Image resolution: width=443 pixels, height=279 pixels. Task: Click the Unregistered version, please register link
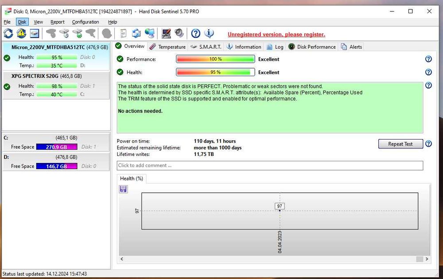tap(276, 35)
